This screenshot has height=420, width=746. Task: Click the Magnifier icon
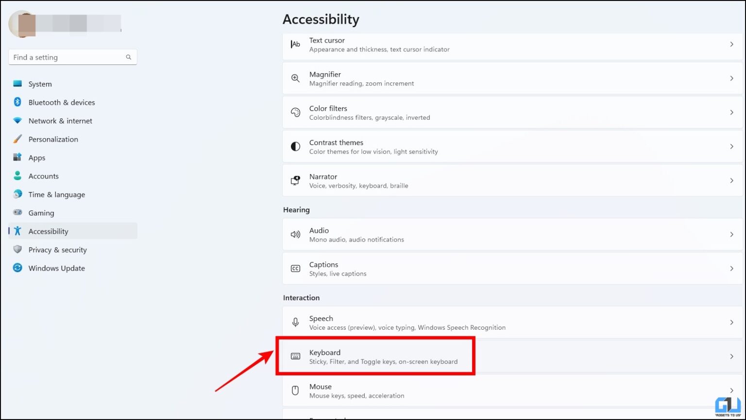pyautogui.click(x=295, y=78)
